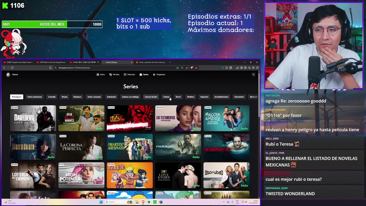The width and height of the screenshot is (366, 206).
Task: Open Paradise series thumbnail
Action: pos(178,147)
